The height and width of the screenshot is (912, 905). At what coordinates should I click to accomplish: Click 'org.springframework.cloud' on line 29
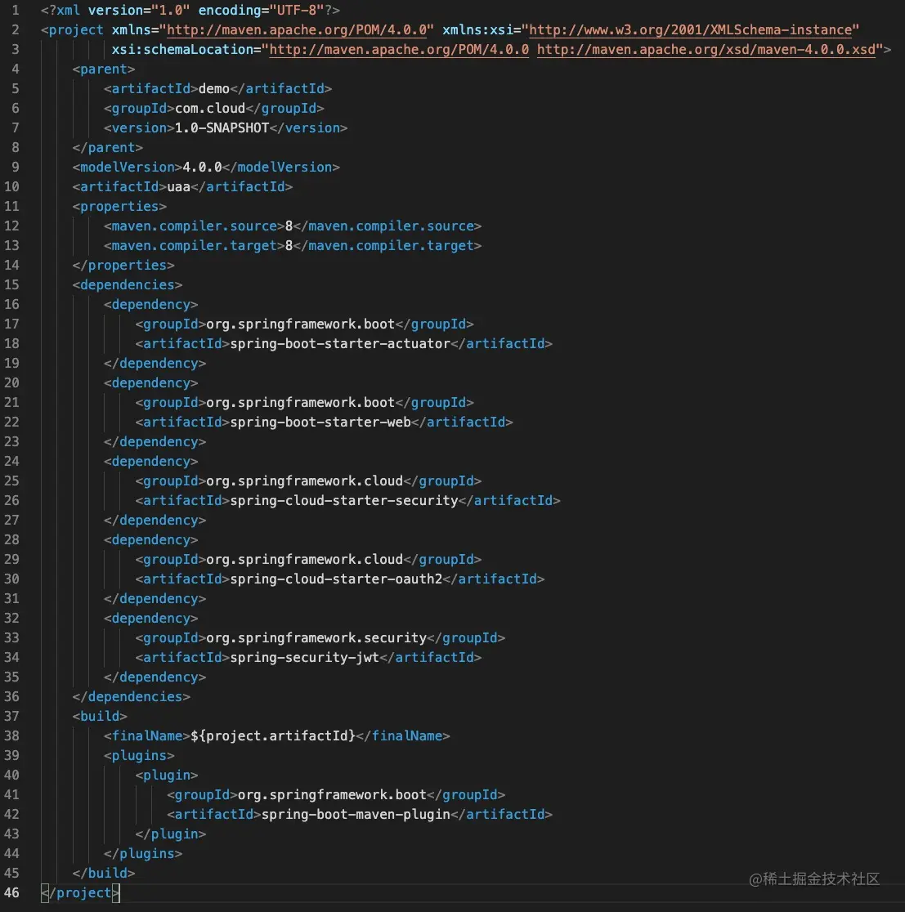coord(304,560)
